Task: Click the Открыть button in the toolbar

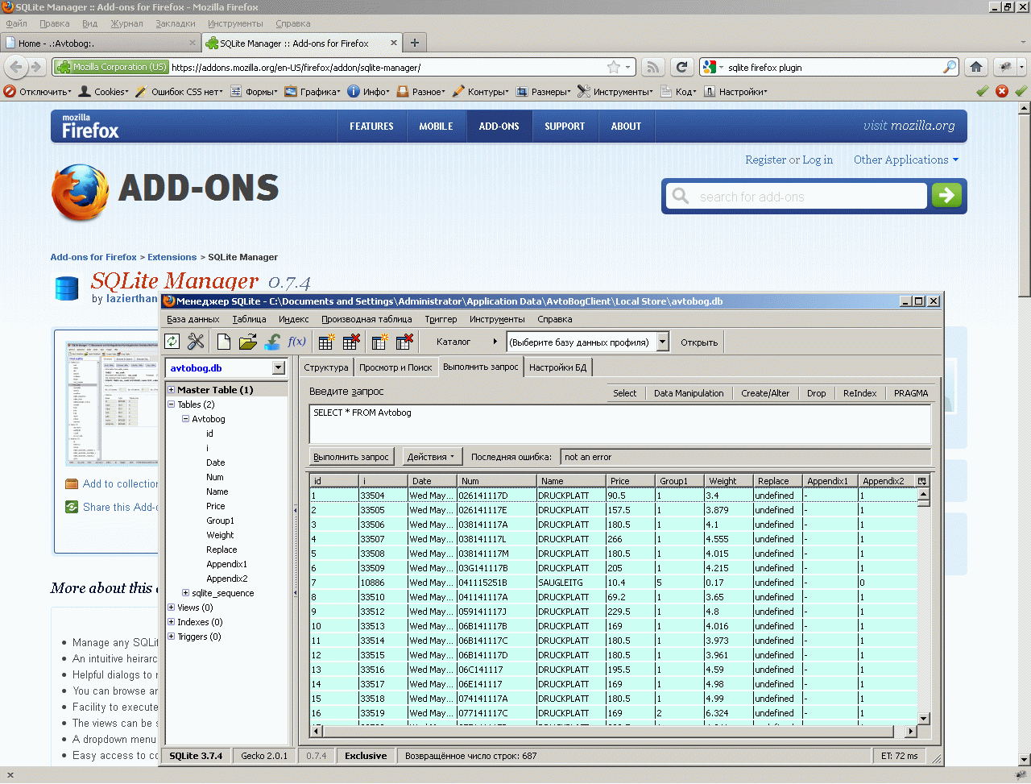Action: click(x=699, y=342)
